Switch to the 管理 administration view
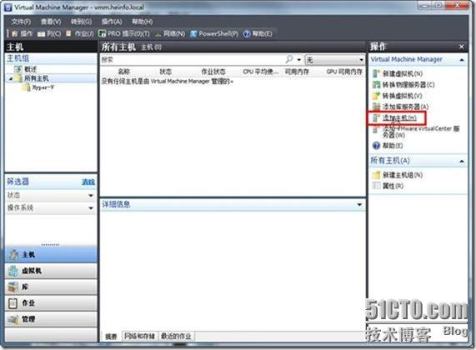This screenshot has height=350, width=476. [x=51, y=319]
